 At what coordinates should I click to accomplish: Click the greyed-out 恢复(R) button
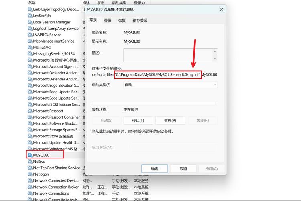(x=203, y=121)
